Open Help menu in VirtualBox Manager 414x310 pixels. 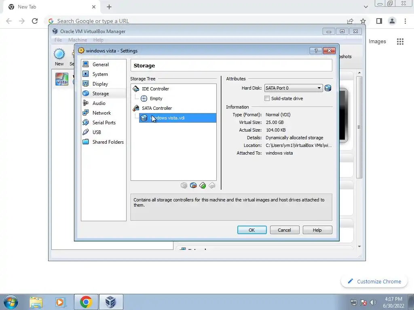point(98,40)
